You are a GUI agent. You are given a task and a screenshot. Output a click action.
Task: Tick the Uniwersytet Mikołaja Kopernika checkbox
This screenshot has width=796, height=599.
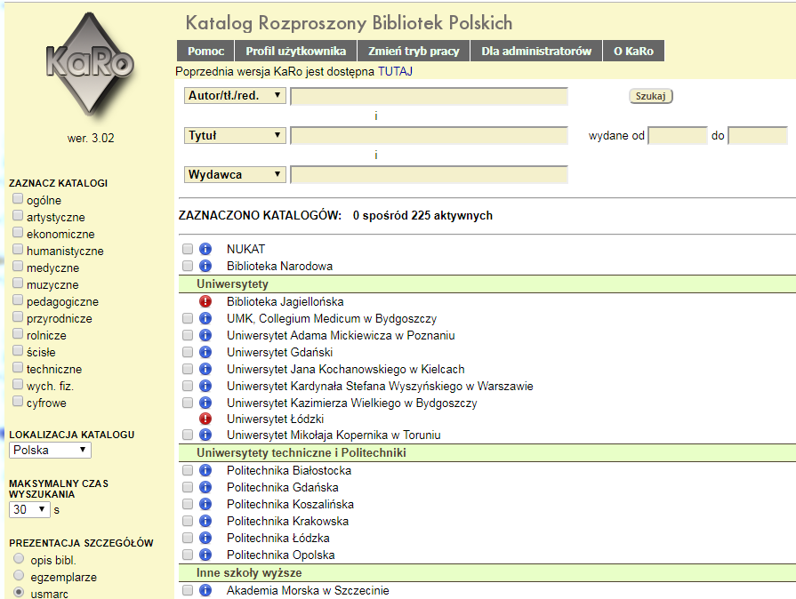(188, 435)
